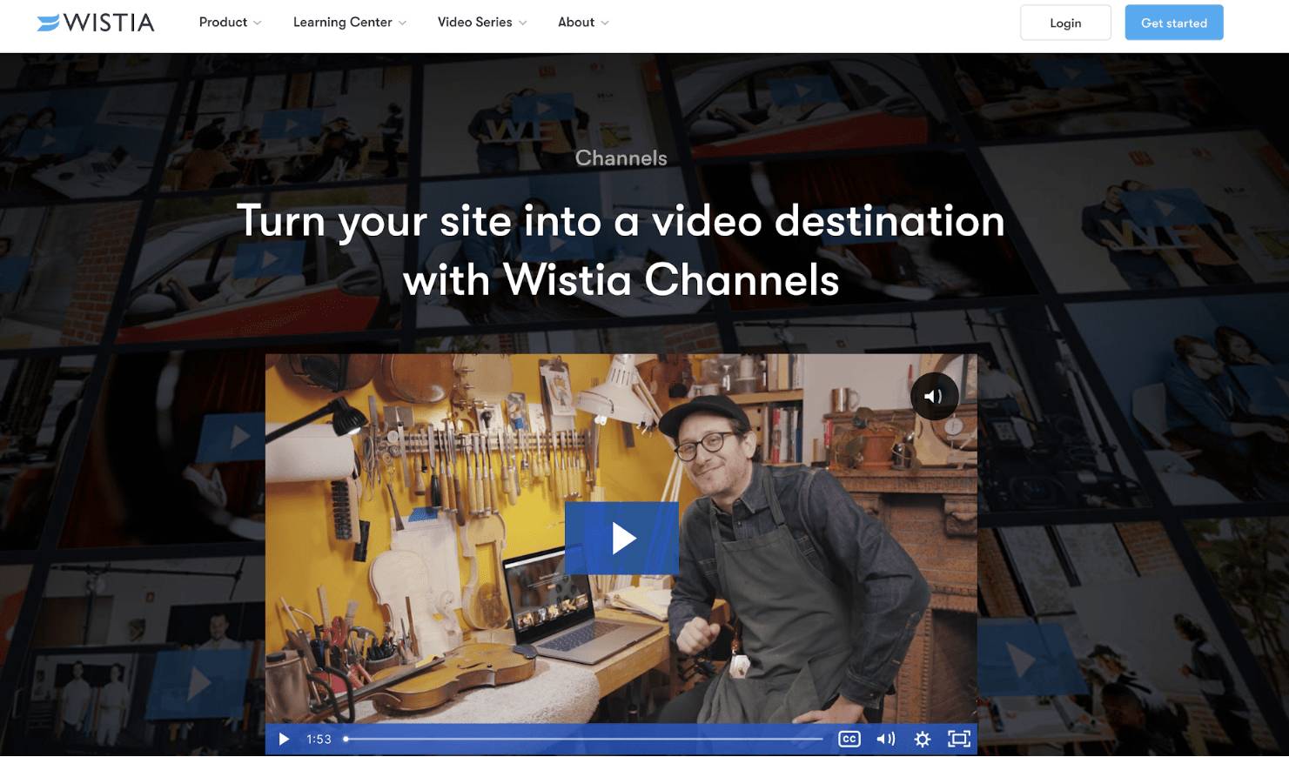Click the playhead dot at timeline start
The width and height of the screenshot is (1289, 757).
click(x=346, y=739)
